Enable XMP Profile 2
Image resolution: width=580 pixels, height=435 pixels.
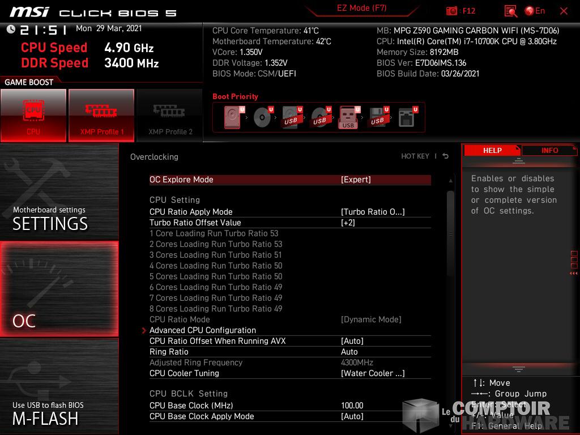170,115
